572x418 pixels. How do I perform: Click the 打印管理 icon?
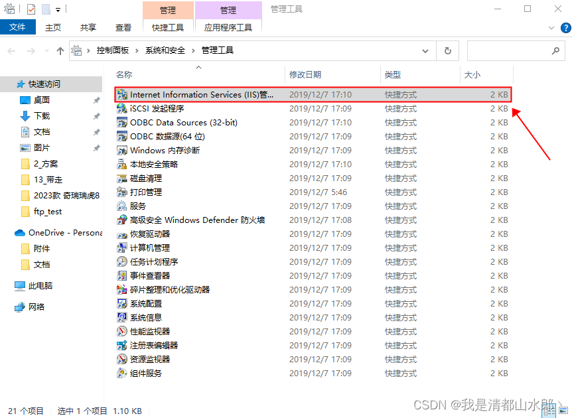pos(122,192)
